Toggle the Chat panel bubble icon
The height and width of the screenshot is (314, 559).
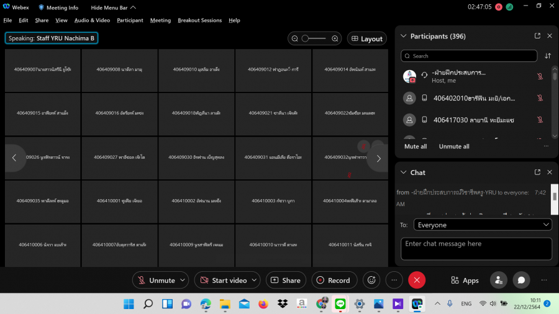pyautogui.click(x=522, y=280)
